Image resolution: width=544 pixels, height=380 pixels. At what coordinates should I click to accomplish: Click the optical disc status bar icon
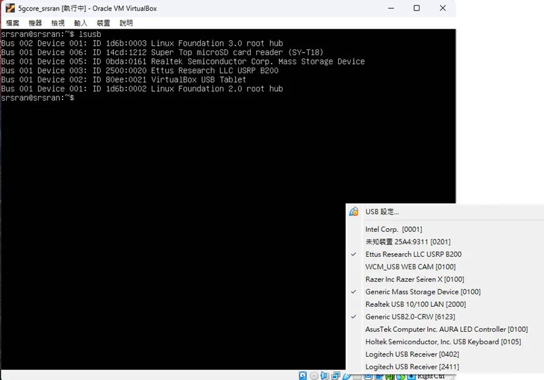pos(314,376)
